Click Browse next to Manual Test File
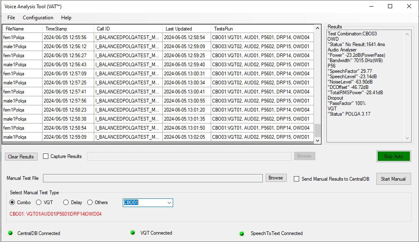The height and width of the screenshot is (242, 419). click(x=276, y=178)
